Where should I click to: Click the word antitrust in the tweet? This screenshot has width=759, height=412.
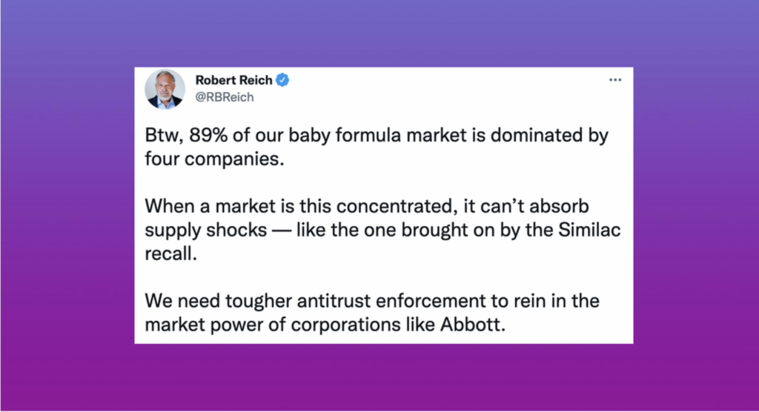pyautogui.click(x=333, y=301)
